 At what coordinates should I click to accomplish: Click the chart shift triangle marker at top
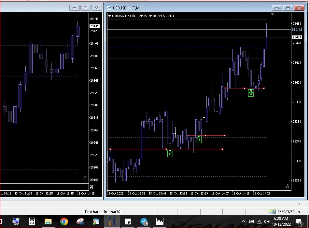[x=272, y=14]
